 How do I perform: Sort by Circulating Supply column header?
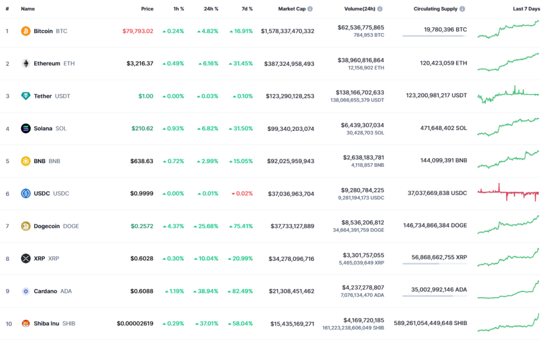coord(435,9)
